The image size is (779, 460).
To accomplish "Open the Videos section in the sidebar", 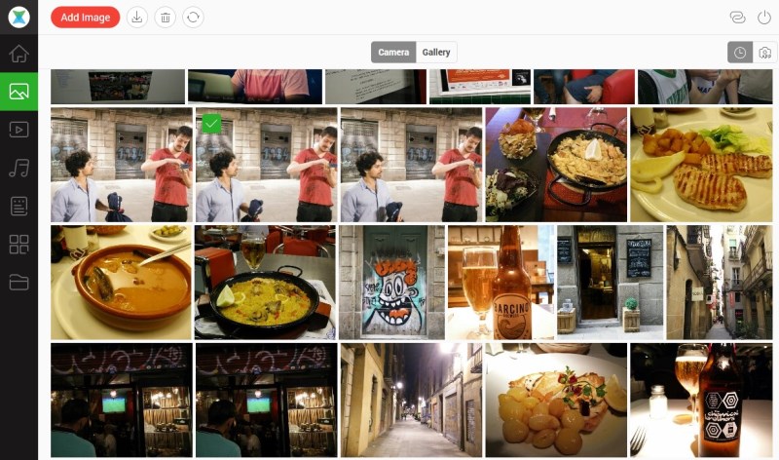I will pyautogui.click(x=19, y=129).
